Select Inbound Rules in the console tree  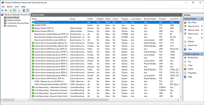click(x=13, y=17)
